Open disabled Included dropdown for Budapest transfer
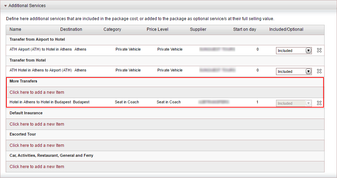Viewport: 337px width, 178px height. pyautogui.click(x=294, y=103)
